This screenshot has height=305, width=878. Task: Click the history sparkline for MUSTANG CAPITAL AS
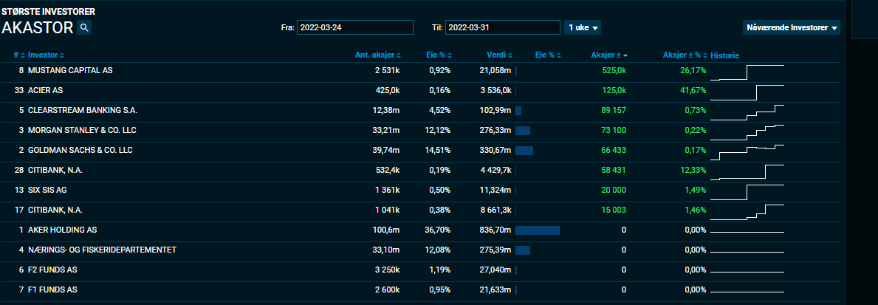747,72
